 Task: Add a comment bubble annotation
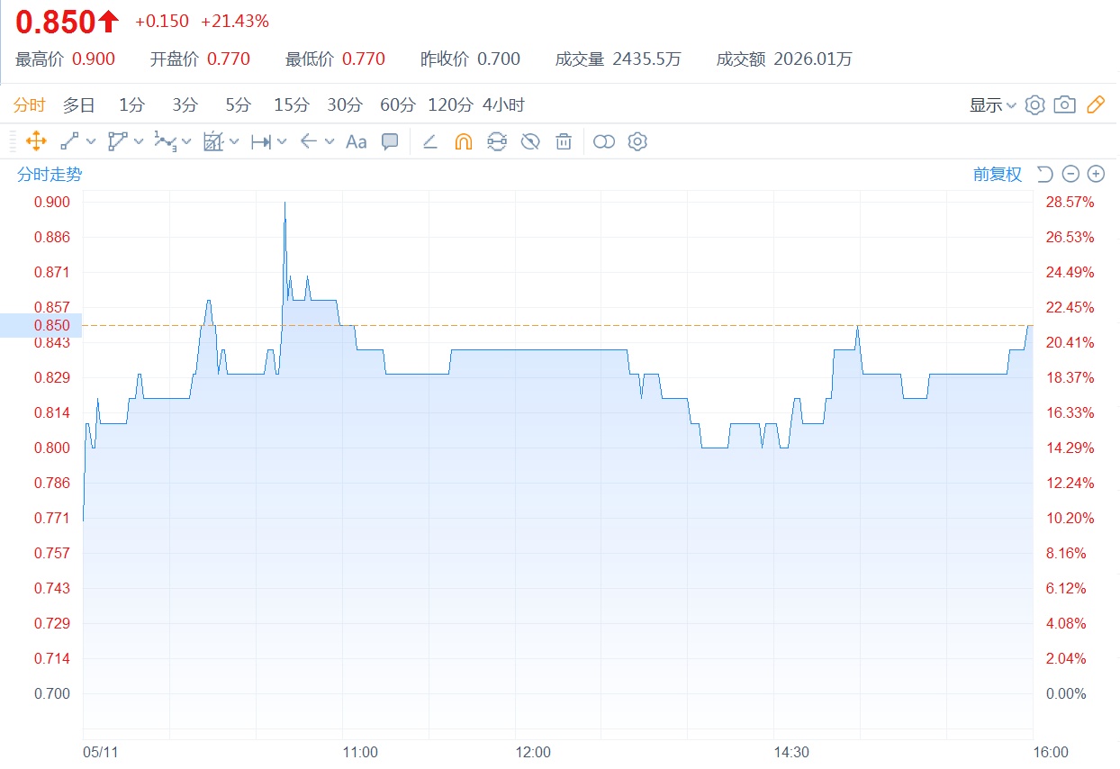point(390,141)
